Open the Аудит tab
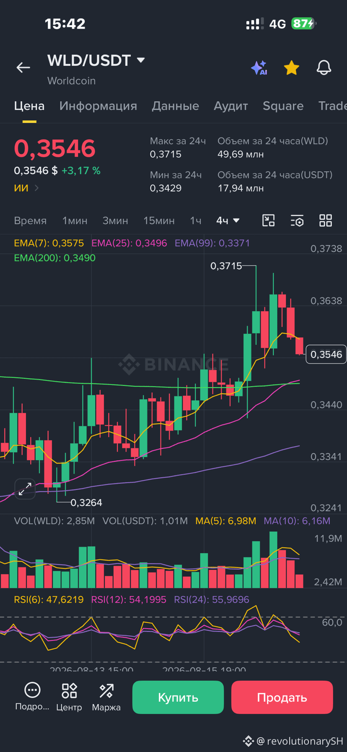This screenshot has height=752, width=347. coord(231,106)
